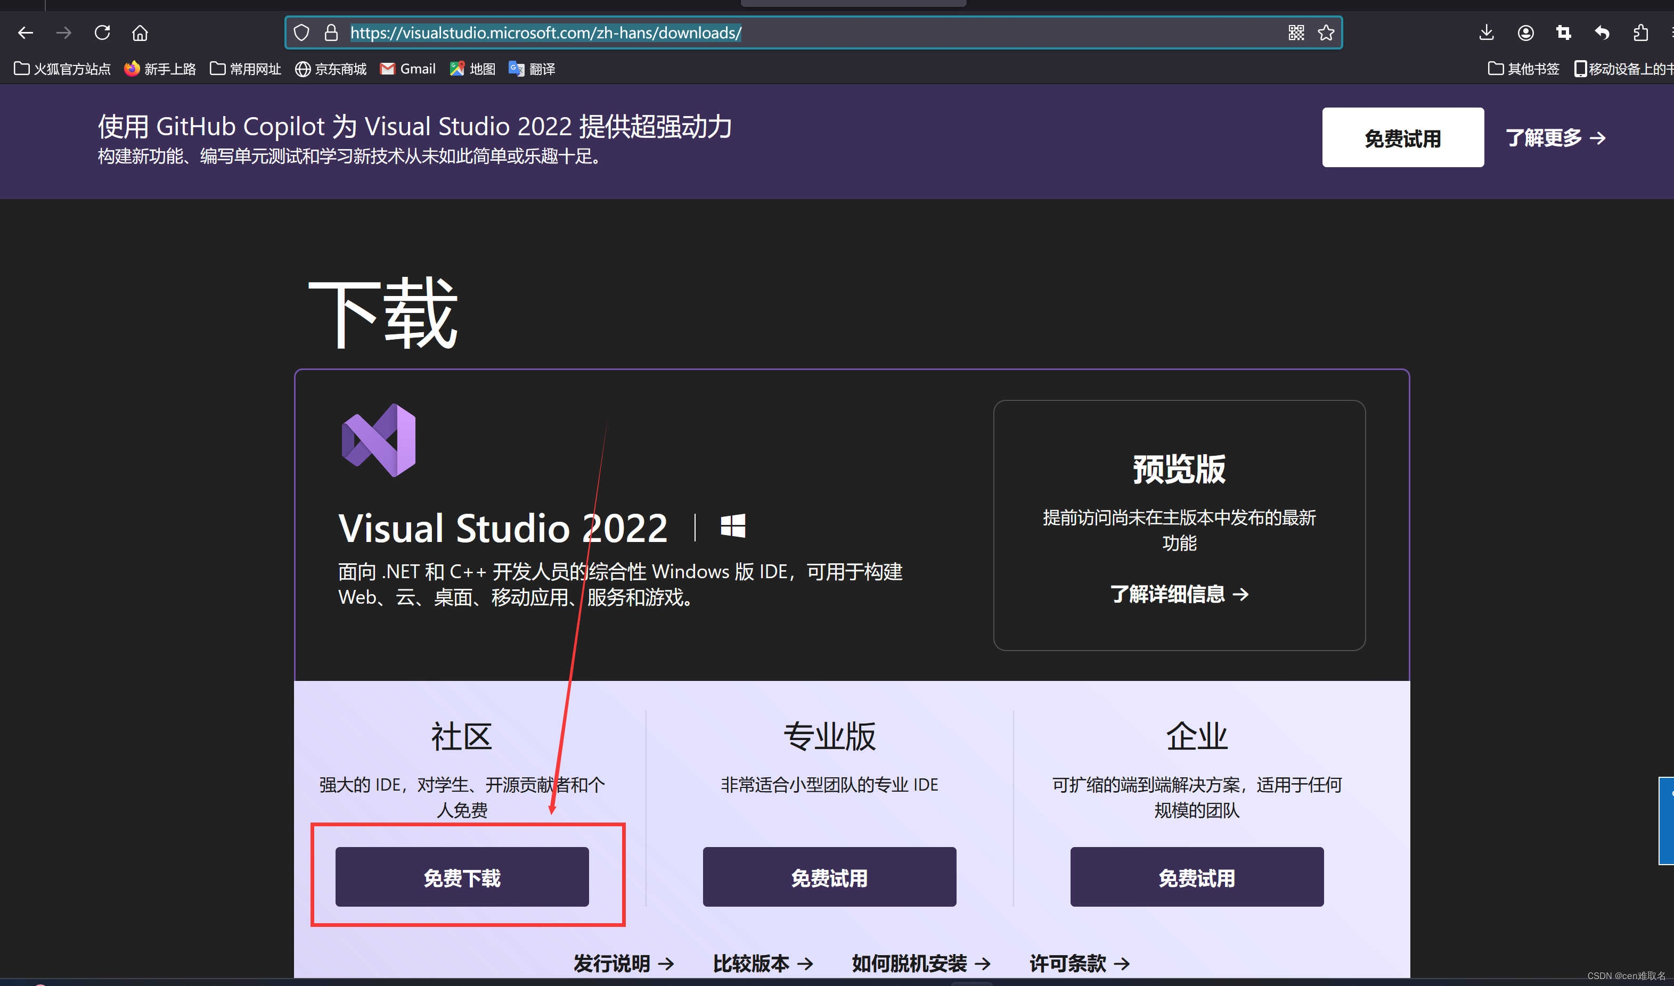Open the Firefox account profile icon
The height and width of the screenshot is (986, 1674).
pyautogui.click(x=1526, y=32)
